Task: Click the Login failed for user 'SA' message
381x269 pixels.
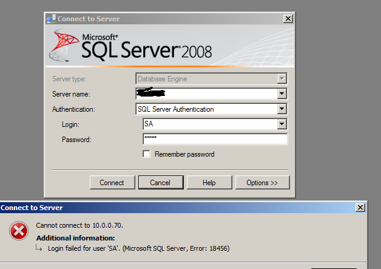Action: coord(139,248)
